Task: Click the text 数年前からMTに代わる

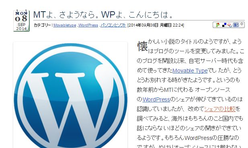Action: pos(165,90)
